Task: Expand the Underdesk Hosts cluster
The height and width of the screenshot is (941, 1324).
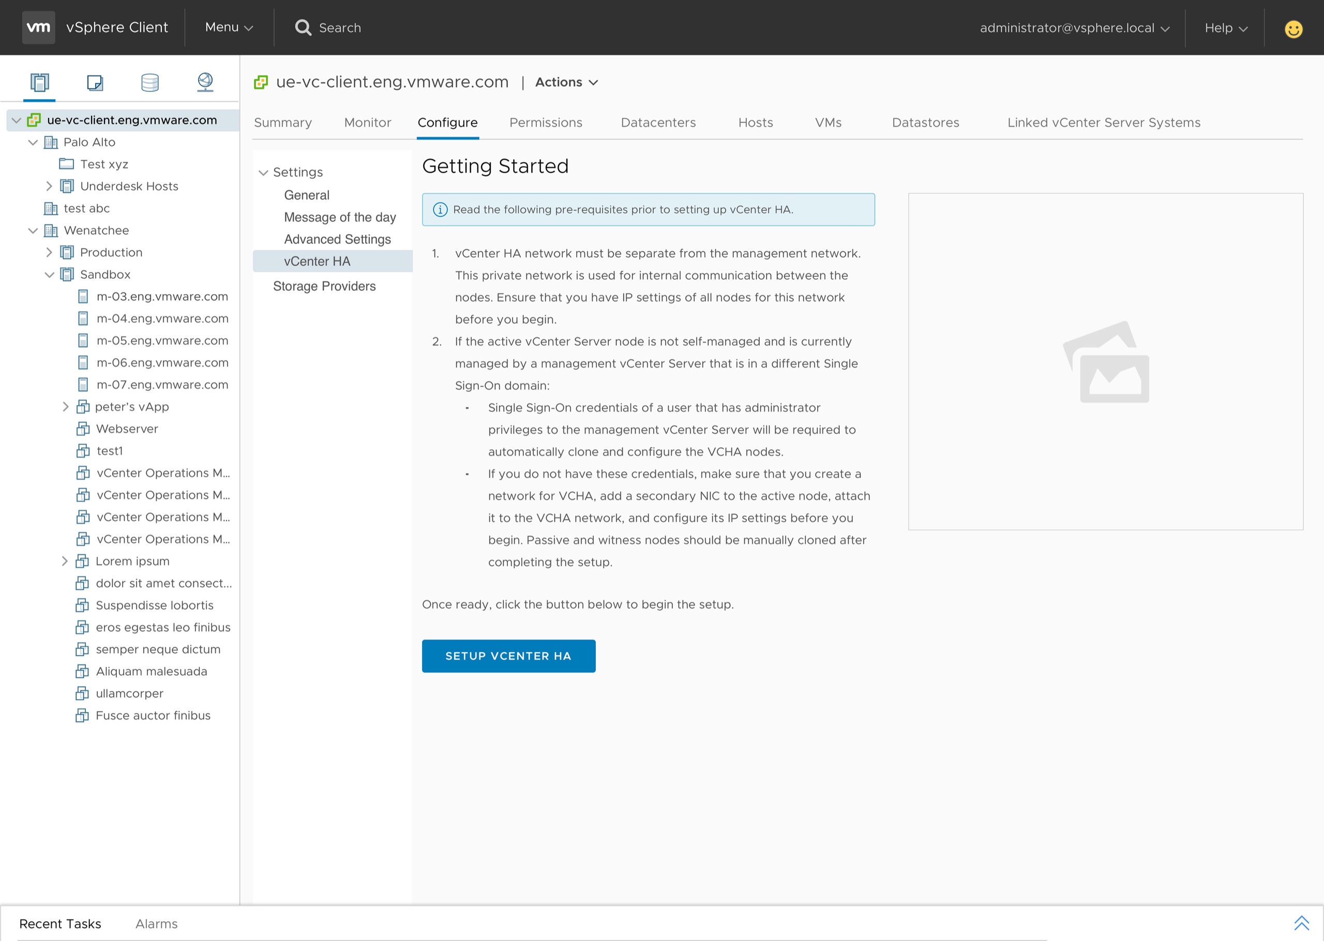Action: (x=49, y=186)
